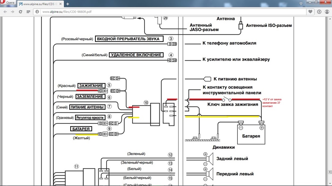This screenshot has width=332, height=186.
Task: Click the boxed label ЗАЖИГАНИЕ
Action: coord(91,86)
